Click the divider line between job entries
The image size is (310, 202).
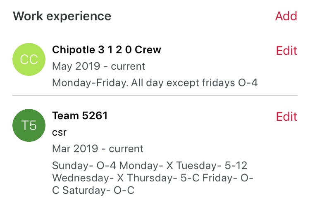tap(155, 95)
